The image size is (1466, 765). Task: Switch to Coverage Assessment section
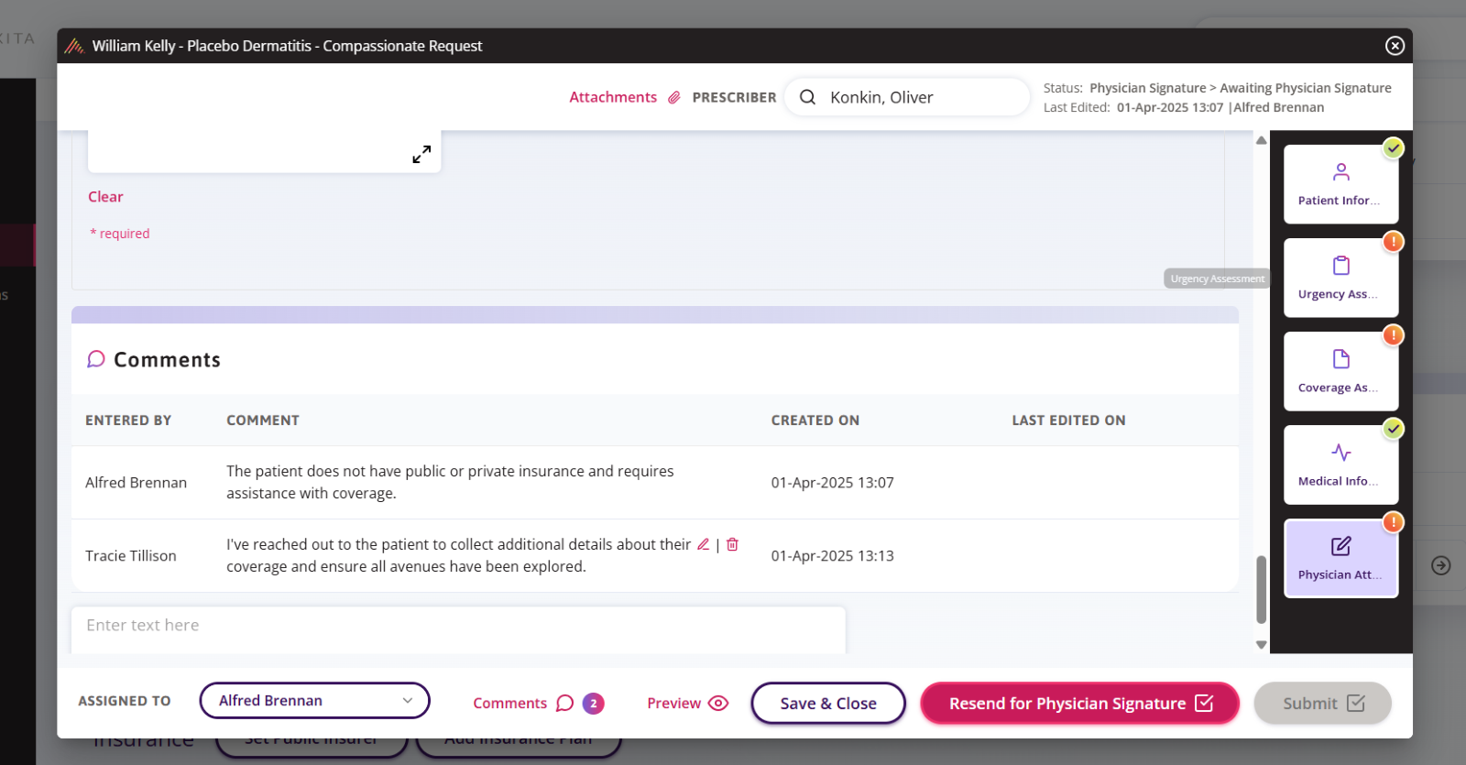1340,371
